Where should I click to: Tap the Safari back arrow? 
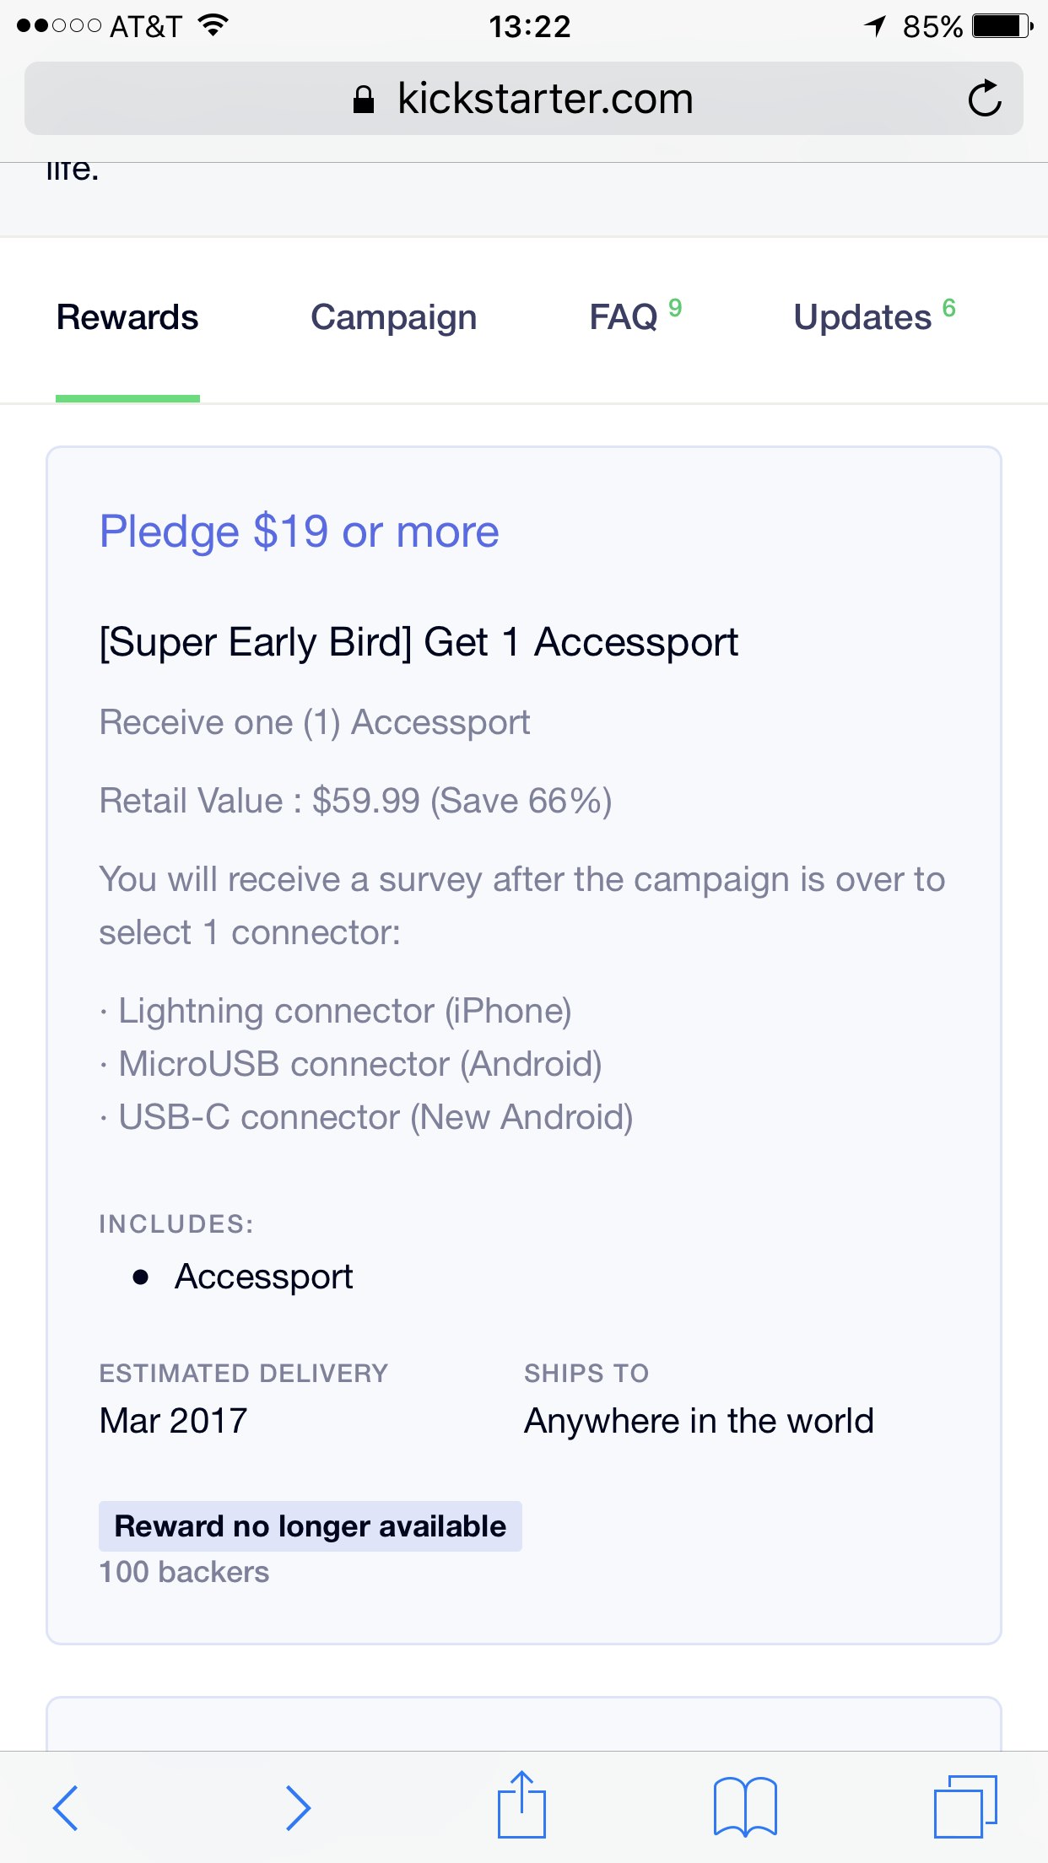point(66,1807)
